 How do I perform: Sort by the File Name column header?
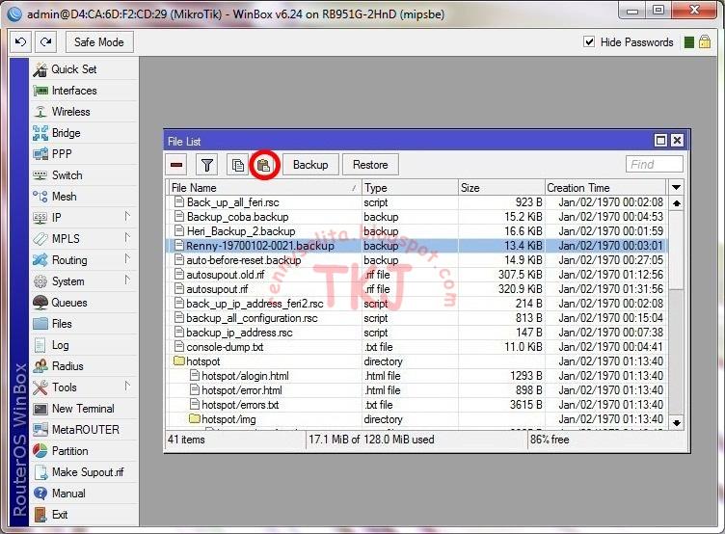pos(265,188)
